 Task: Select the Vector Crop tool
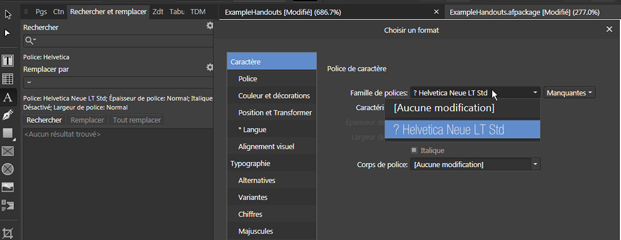pyautogui.click(x=8, y=233)
